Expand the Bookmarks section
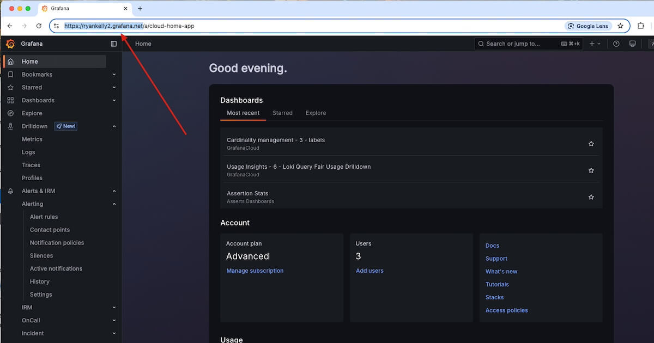The height and width of the screenshot is (343, 654). coord(113,74)
